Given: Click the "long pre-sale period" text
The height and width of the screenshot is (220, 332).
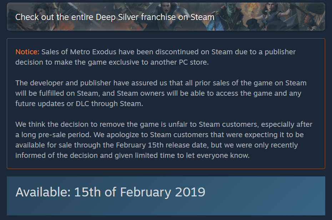Looking at the screenshot, I should pos(56,135).
